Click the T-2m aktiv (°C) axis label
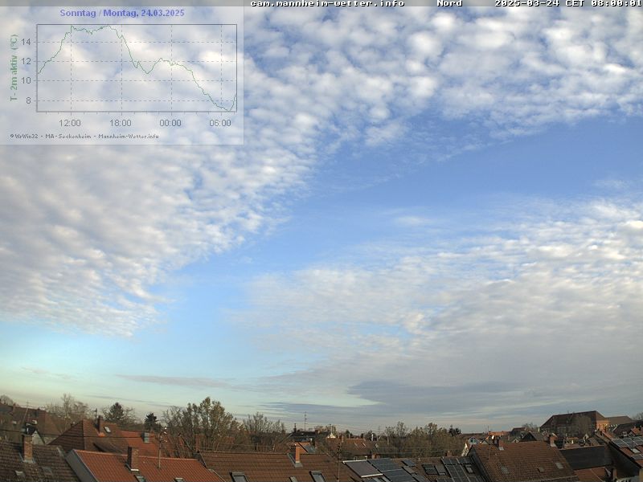This screenshot has width=643, height=482. coord(14,68)
